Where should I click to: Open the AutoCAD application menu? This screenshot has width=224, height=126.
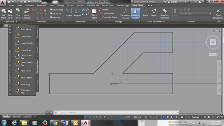(x=2, y=2)
